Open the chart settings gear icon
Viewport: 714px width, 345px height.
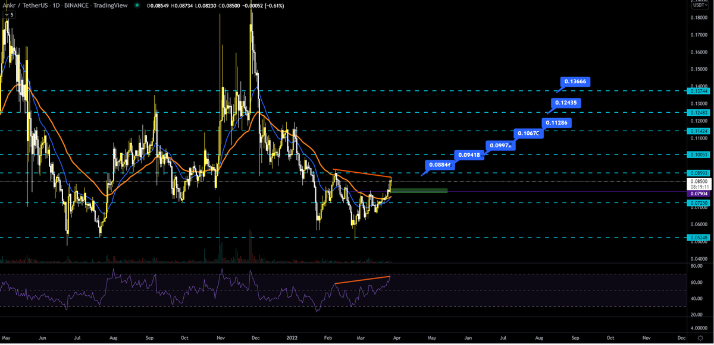tap(700, 337)
